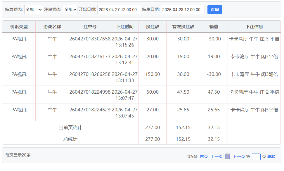
Task: Click the 结束日期 date field
Action: (183, 10)
